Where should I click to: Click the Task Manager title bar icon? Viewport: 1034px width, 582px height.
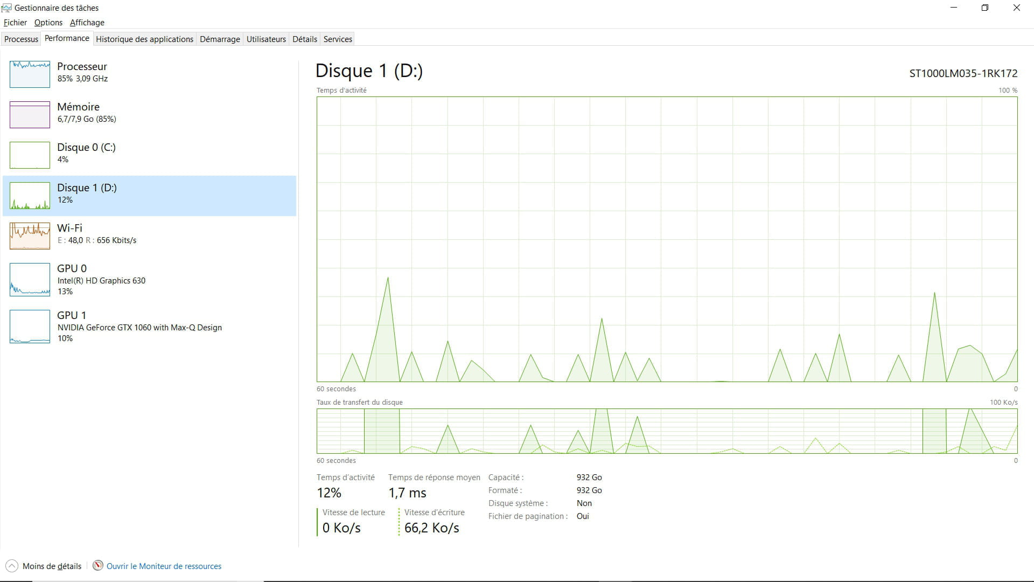point(6,8)
